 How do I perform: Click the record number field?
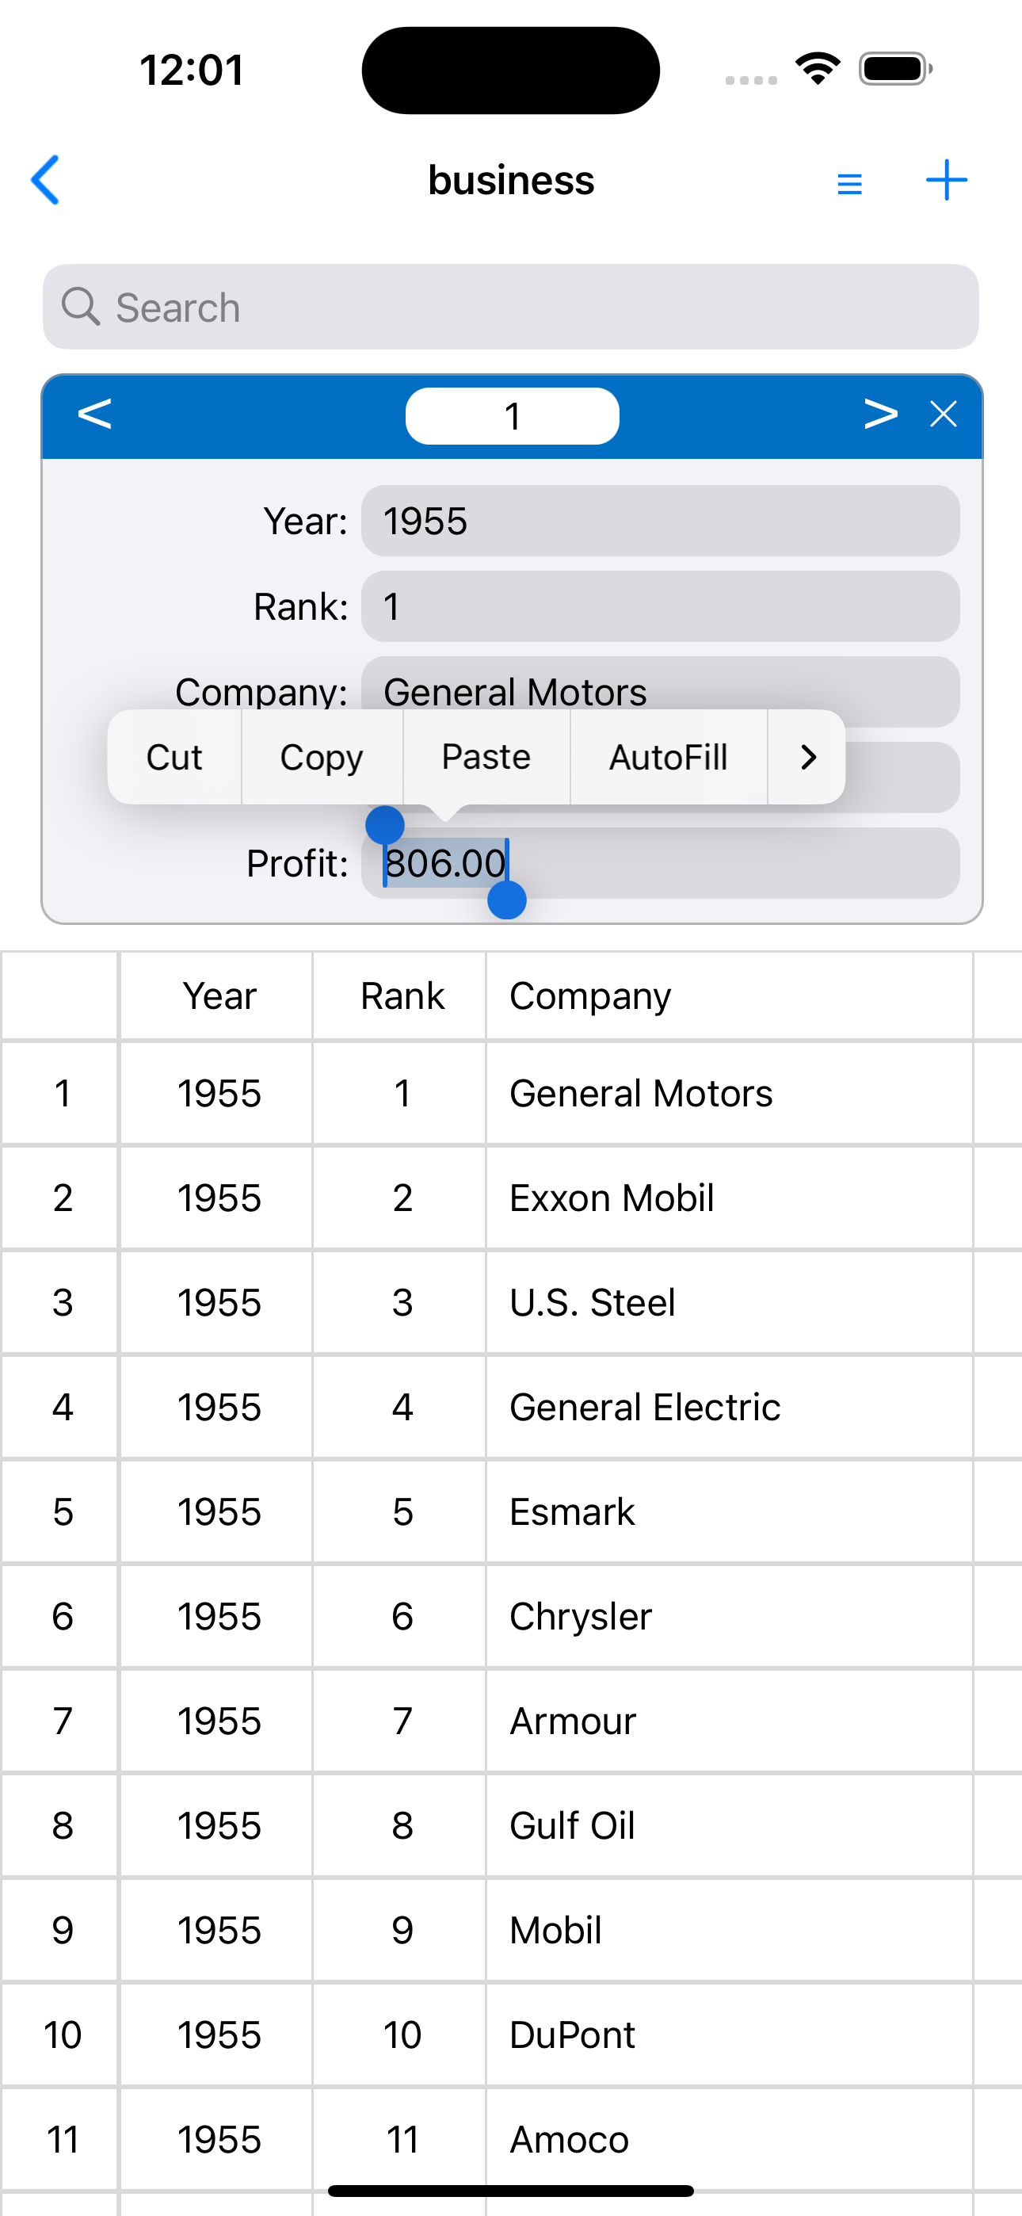tap(512, 416)
